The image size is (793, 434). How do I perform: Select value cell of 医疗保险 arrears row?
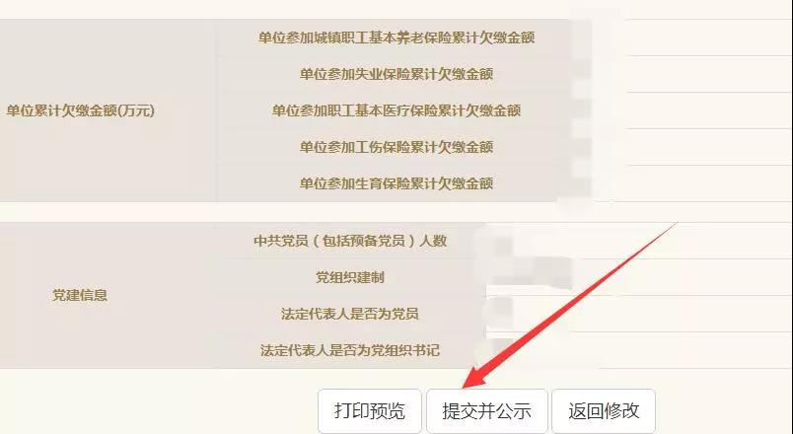(x=684, y=110)
